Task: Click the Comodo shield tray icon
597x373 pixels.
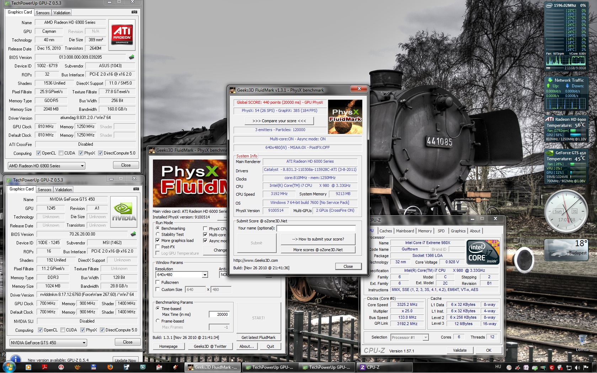Action: click(x=551, y=367)
